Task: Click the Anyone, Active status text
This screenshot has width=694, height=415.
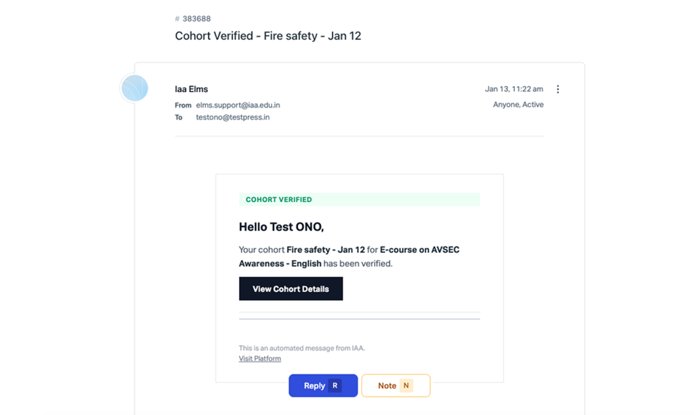Action: [x=518, y=105]
